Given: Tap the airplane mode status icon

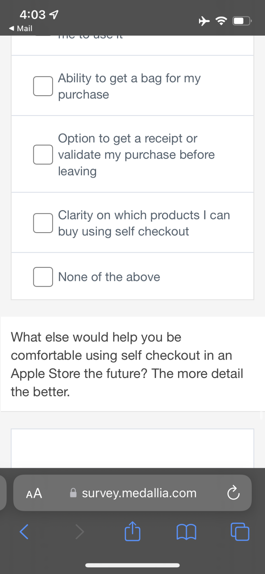Looking at the screenshot, I should (204, 21).
